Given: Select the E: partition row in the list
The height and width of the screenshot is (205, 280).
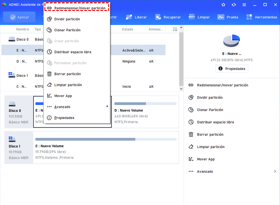Looking at the screenshot, I should coord(83,50).
